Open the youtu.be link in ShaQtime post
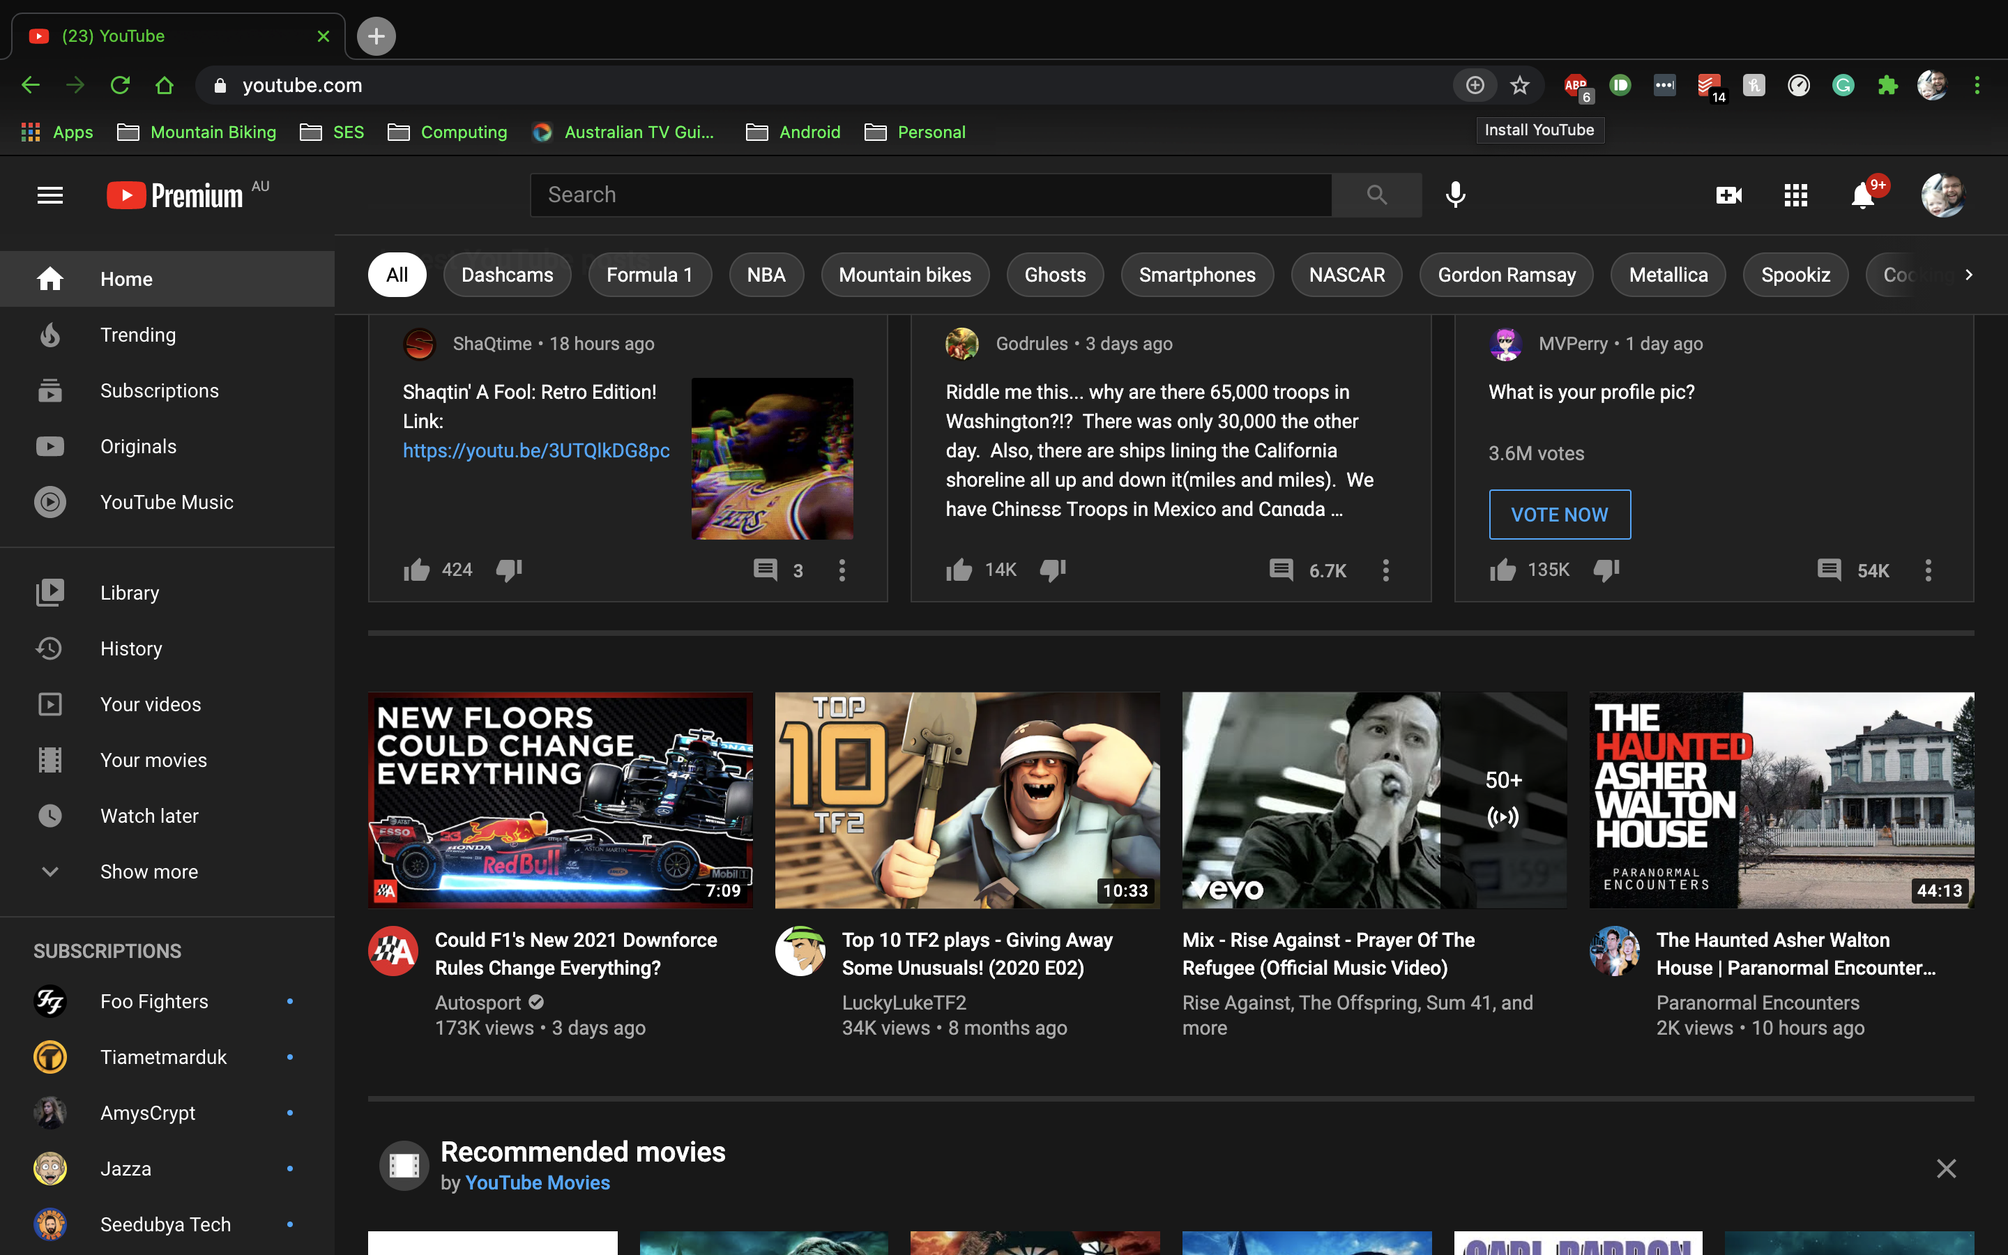 coord(536,450)
